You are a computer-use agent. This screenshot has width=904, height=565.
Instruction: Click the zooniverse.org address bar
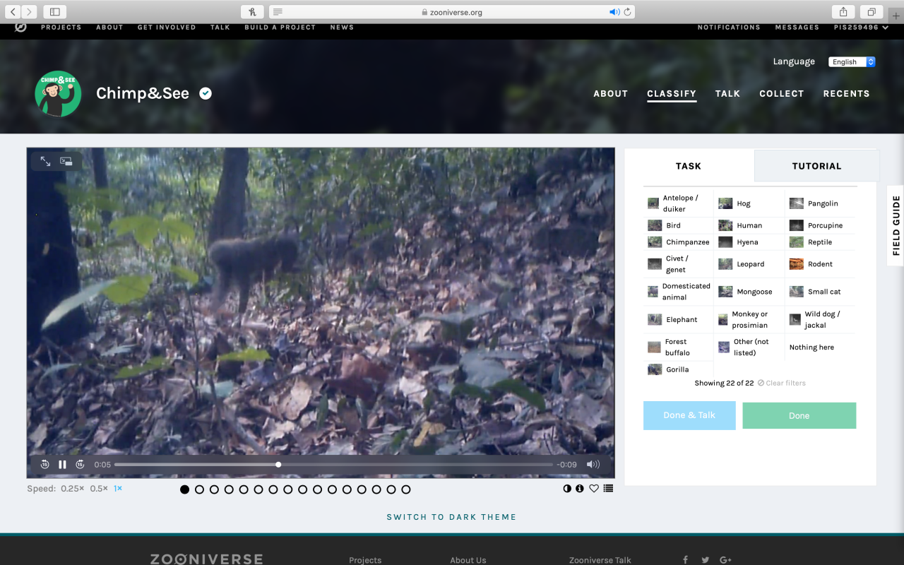[x=452, y=12]
